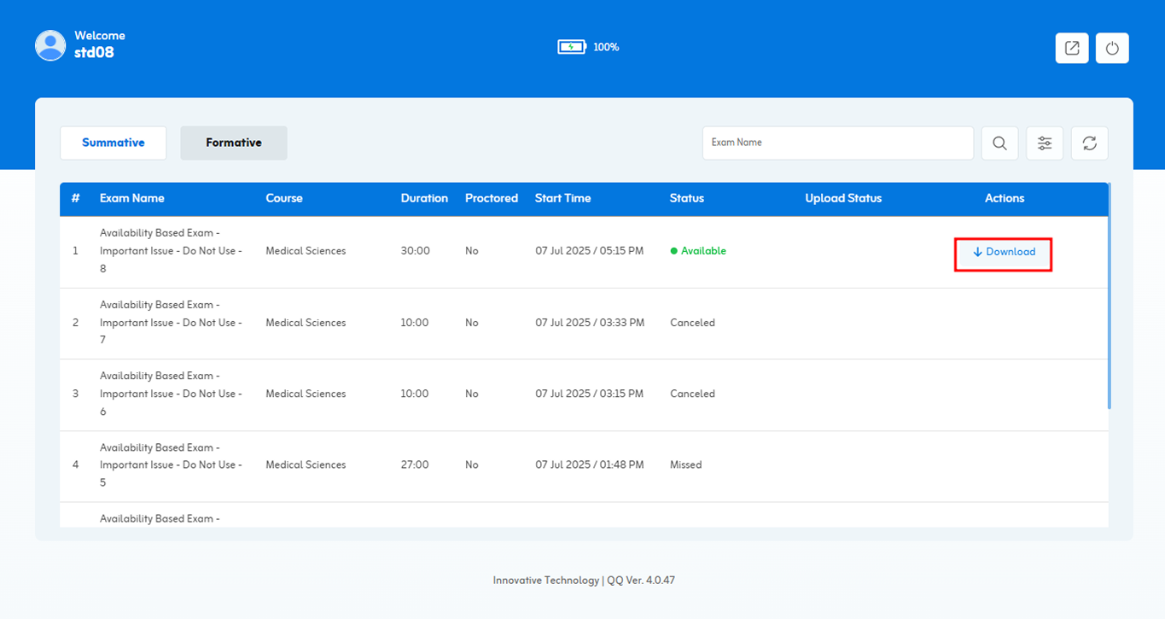
Task: Click Medical Sciences course in row 2
Action: [x=306, y=323]
